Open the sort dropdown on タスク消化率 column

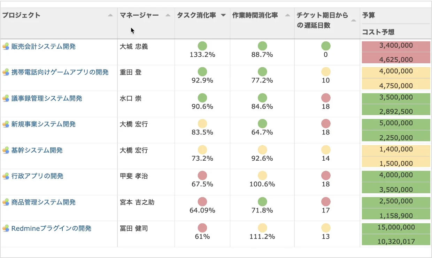point(223,15)
